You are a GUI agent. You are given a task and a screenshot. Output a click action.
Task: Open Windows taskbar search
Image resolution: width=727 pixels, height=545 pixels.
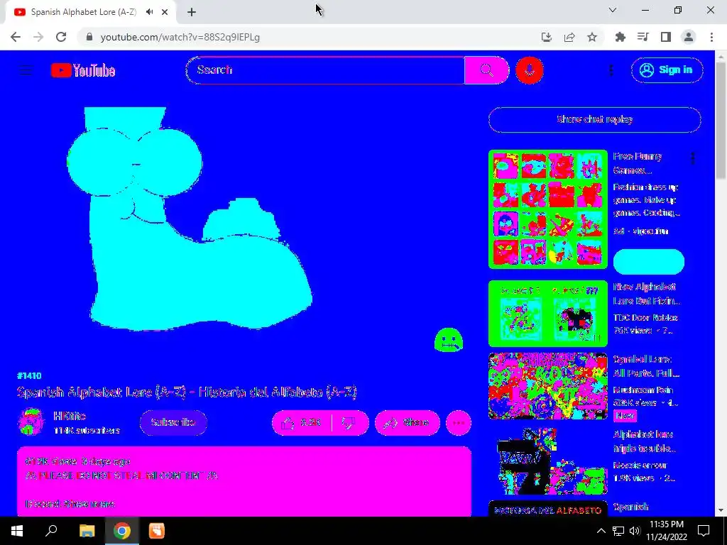pos(51,531)
